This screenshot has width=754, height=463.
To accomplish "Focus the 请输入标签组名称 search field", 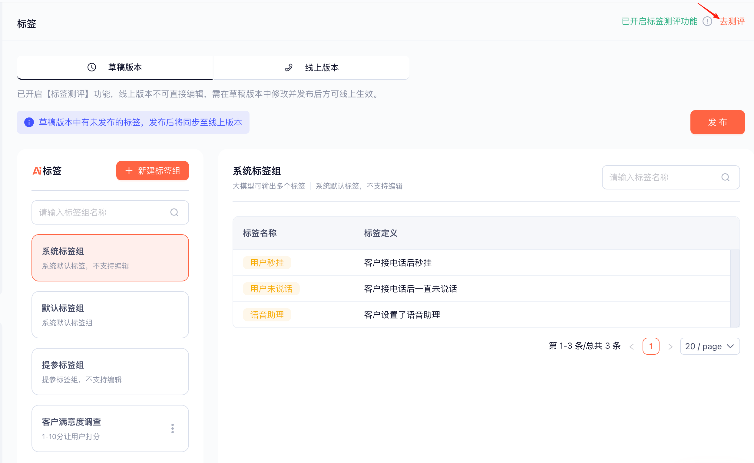I will coord(110,212).
